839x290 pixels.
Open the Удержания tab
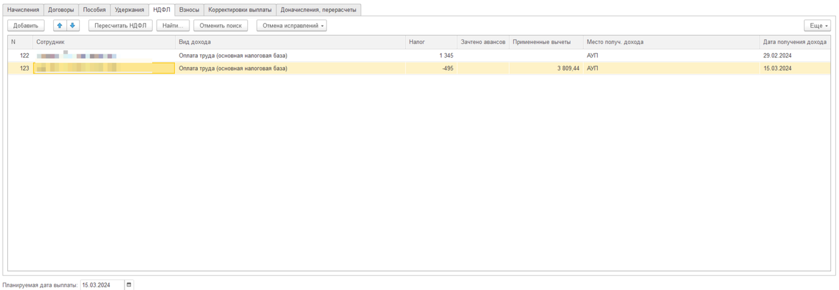click(129, 10)
